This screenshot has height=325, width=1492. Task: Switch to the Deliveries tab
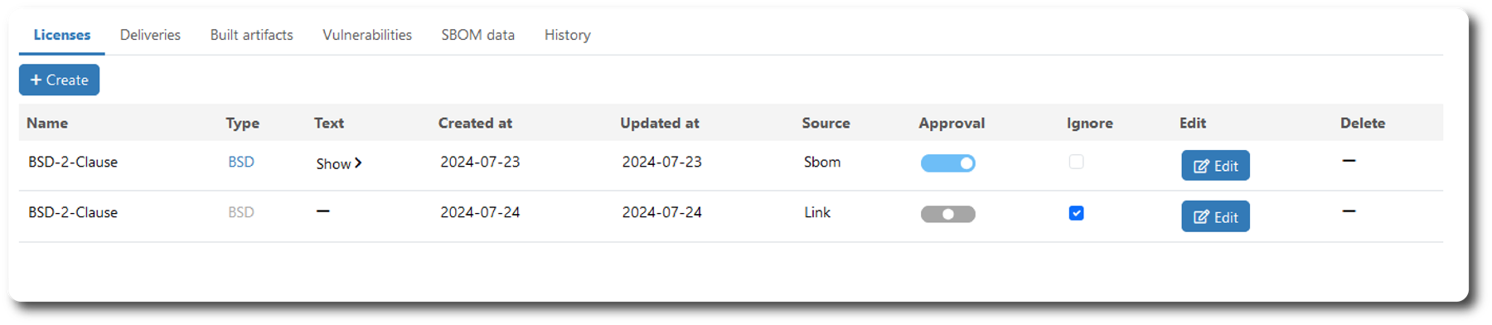tap(150, 35)
